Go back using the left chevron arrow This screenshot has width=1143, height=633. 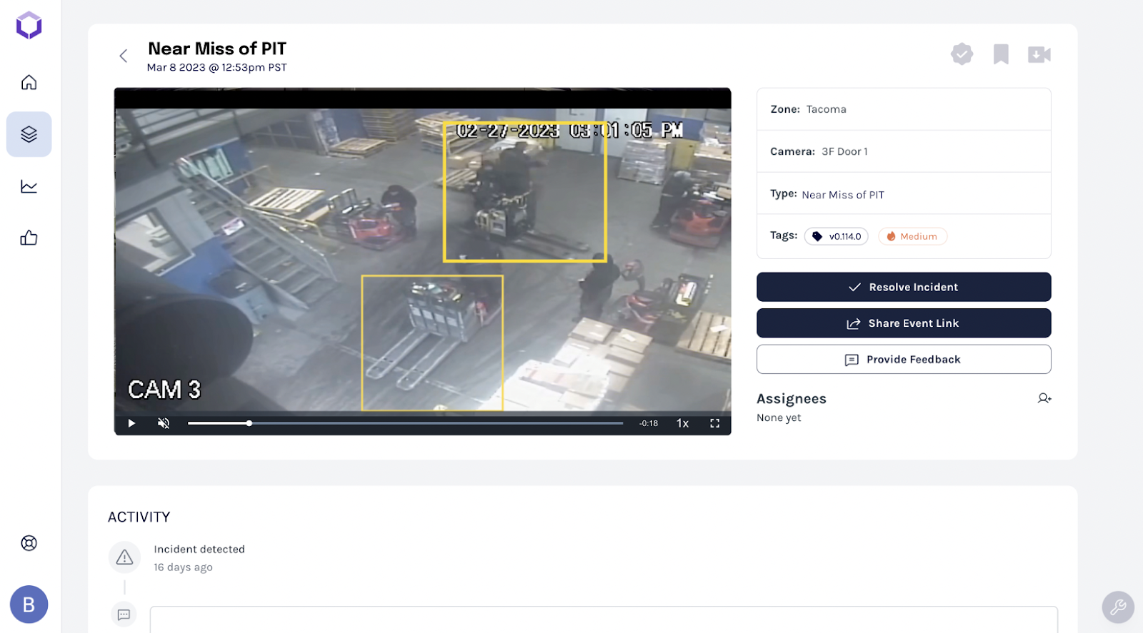pos(124,56)
